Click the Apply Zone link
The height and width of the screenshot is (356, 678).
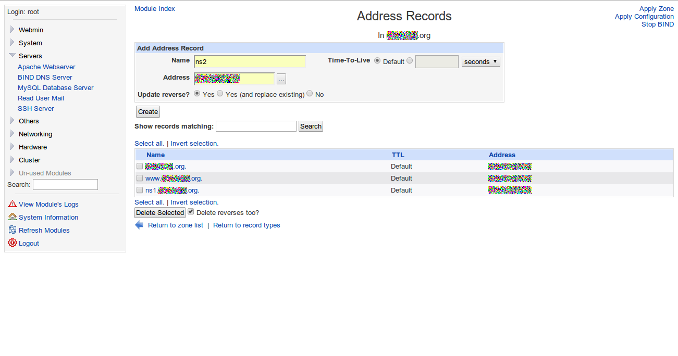[x=656, y=8]
